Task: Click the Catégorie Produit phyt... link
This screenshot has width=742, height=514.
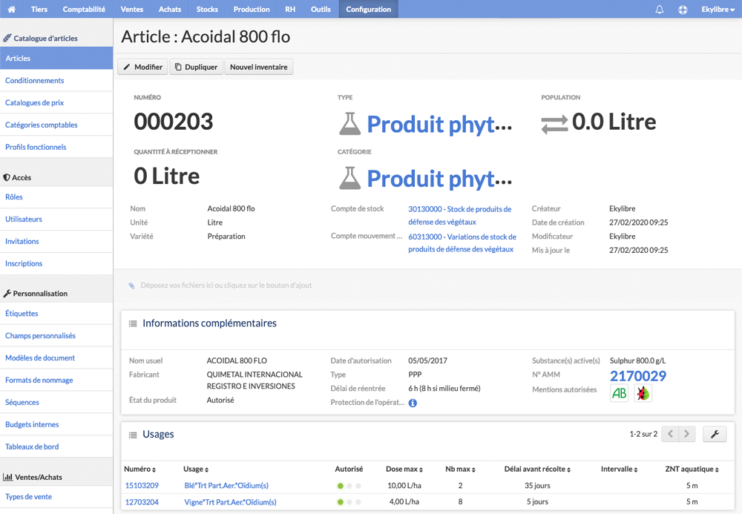Action: (x=439, y=179)
